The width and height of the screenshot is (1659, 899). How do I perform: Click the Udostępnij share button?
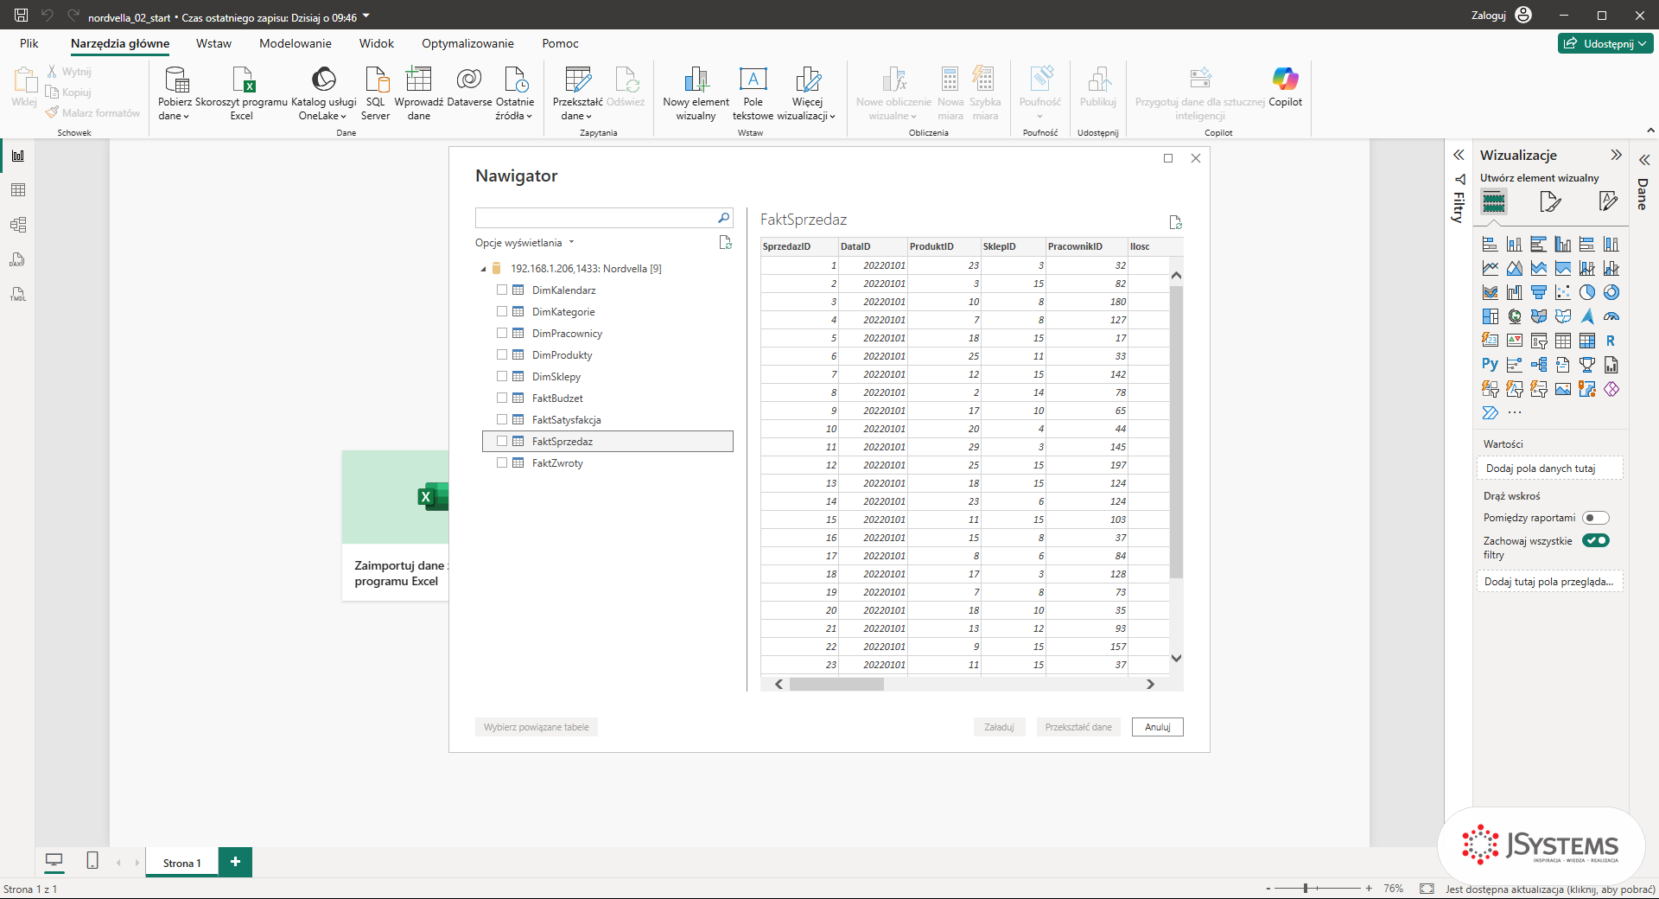pos(1606,43)
